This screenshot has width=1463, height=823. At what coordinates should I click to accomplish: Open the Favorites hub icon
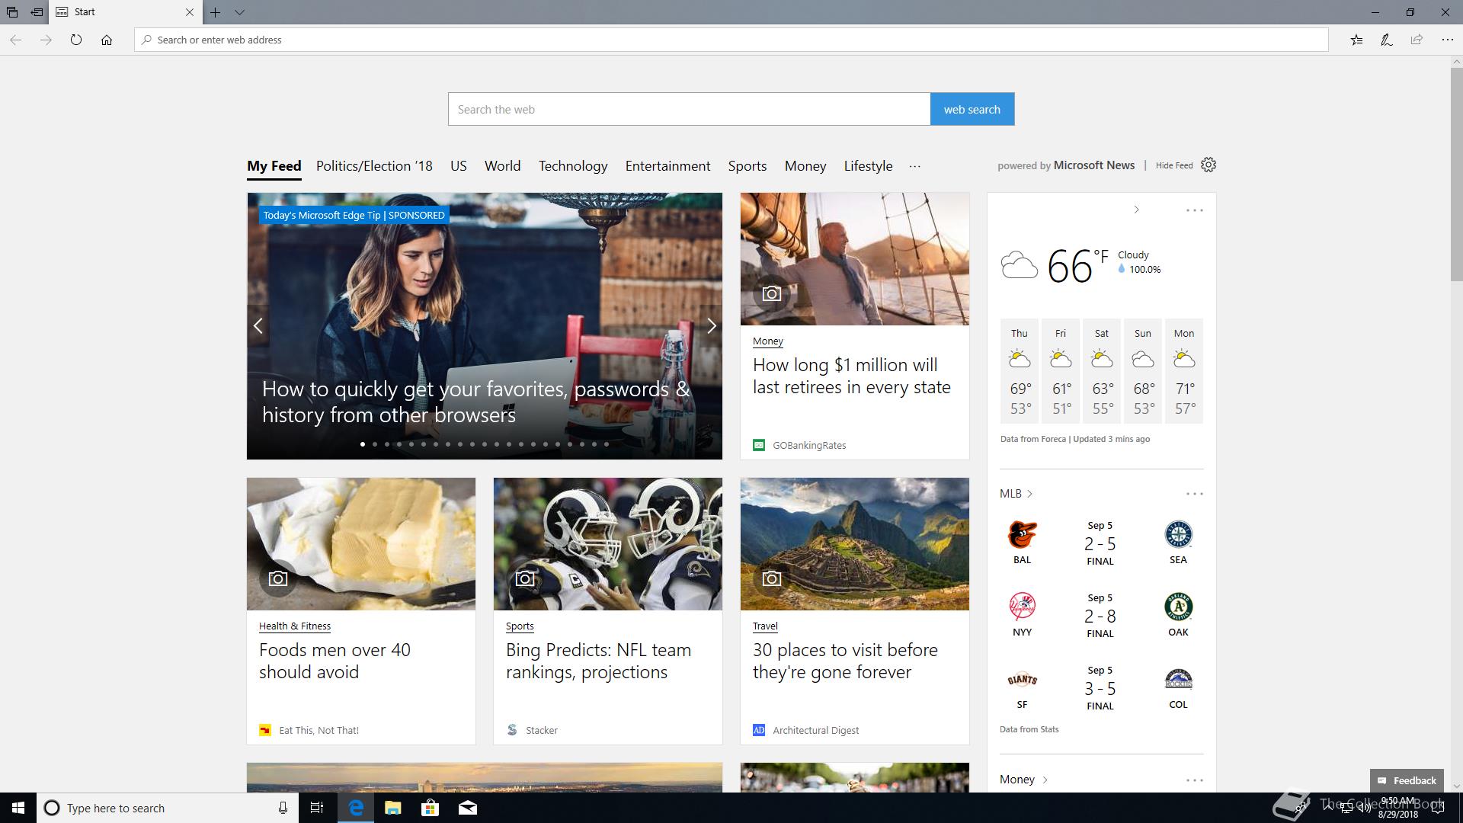[x=1356, y=40]
